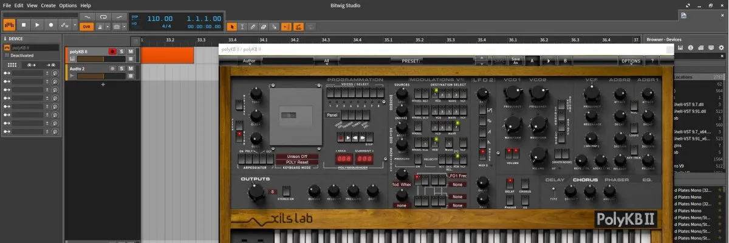729x243 pixels.
Task: Mute the polyKB II track
Action: pyautogui.click(x=131, y=52)
